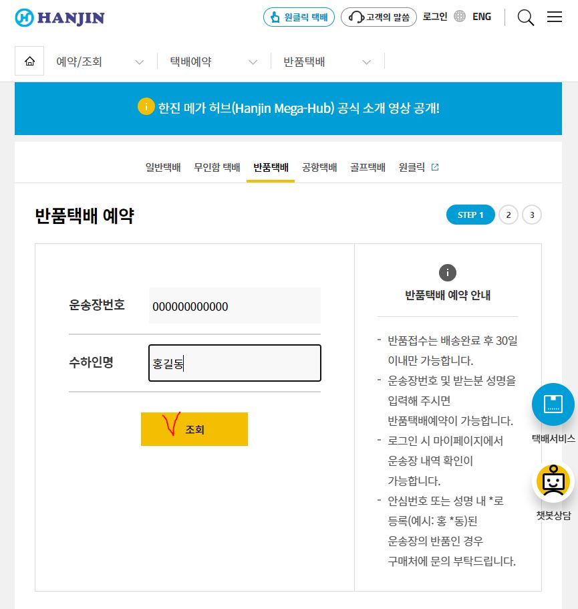
Task: Click the upload icon inside 원클릭 택배 button
Action: click(275, 17)
